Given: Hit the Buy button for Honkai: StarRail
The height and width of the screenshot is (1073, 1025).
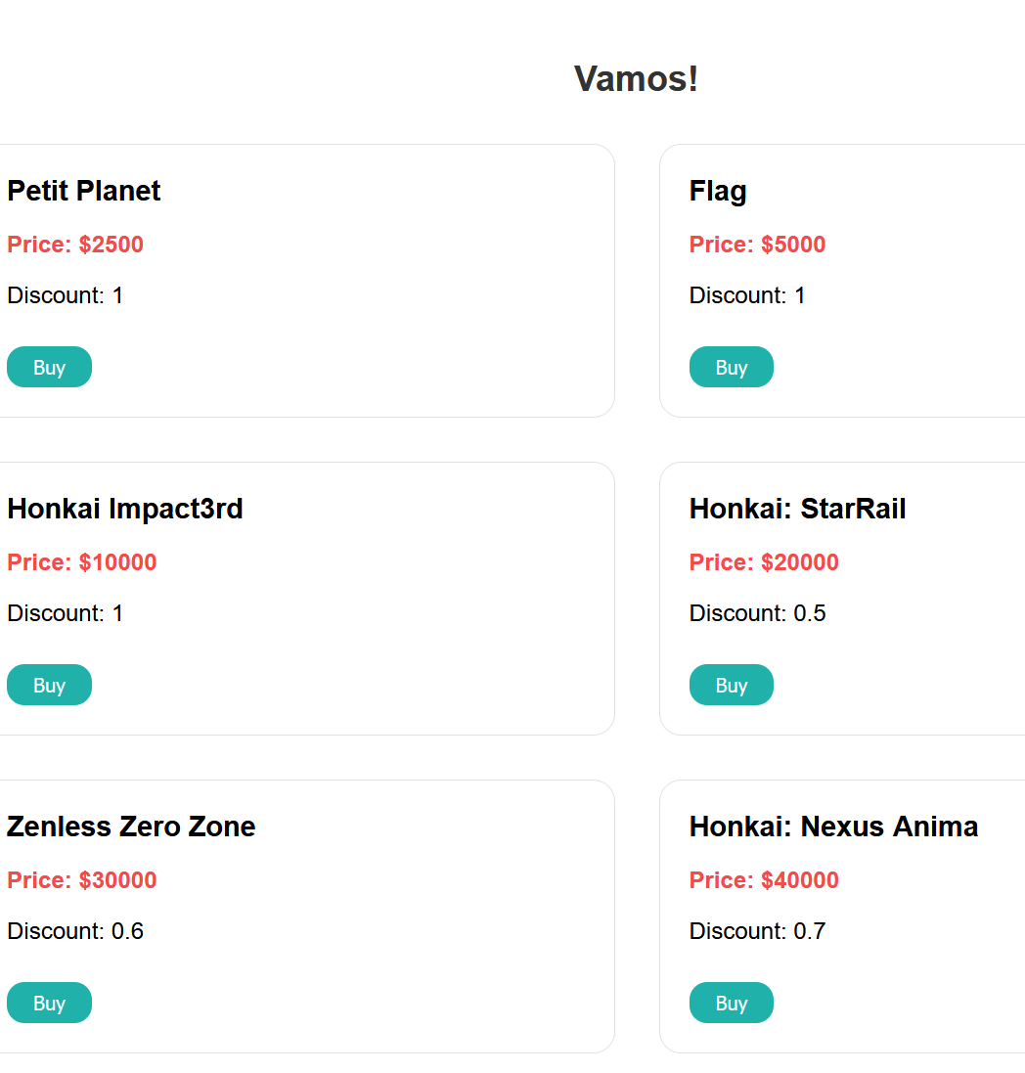Looking at the screenshot, I should [x=731, y=685].
